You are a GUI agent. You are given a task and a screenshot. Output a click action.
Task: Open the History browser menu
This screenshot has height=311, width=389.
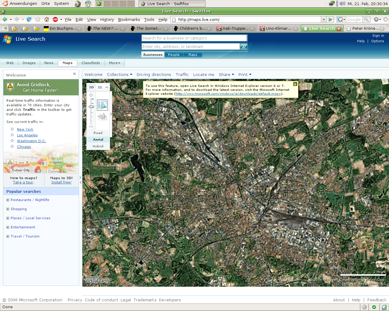107,19
